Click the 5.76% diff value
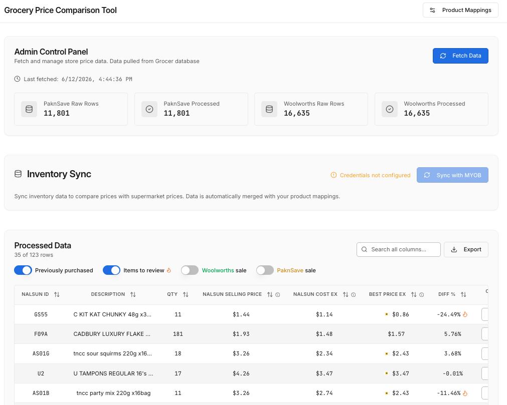The height and width of the screenshot is (405, 507). coord(453,334)
